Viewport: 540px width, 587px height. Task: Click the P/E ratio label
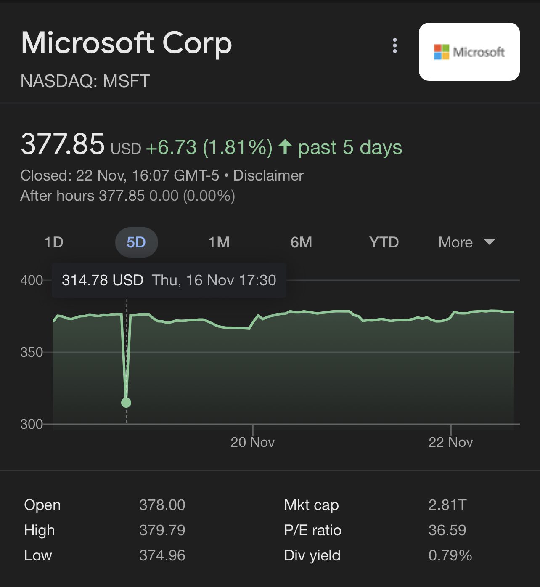312,530
